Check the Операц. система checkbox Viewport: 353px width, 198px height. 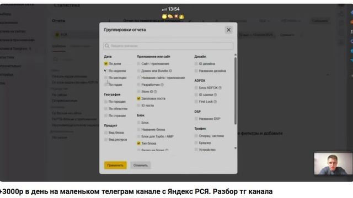196,136
